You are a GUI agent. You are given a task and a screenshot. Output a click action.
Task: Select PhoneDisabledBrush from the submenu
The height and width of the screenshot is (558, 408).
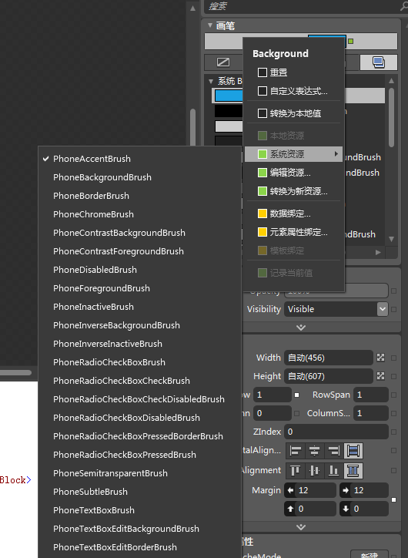pyautogui.click(x=139, y=270)
